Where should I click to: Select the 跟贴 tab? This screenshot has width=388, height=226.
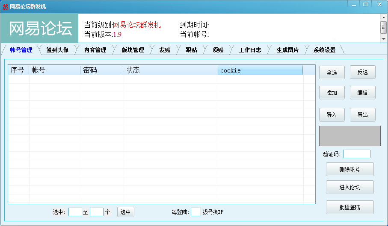[191, 50]
